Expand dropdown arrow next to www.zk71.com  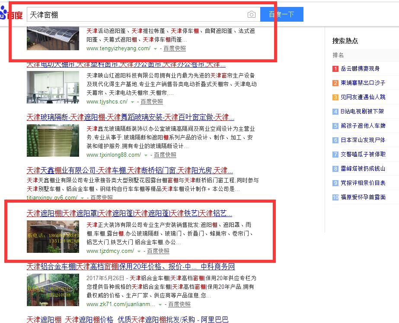click(x=160, y=305)
